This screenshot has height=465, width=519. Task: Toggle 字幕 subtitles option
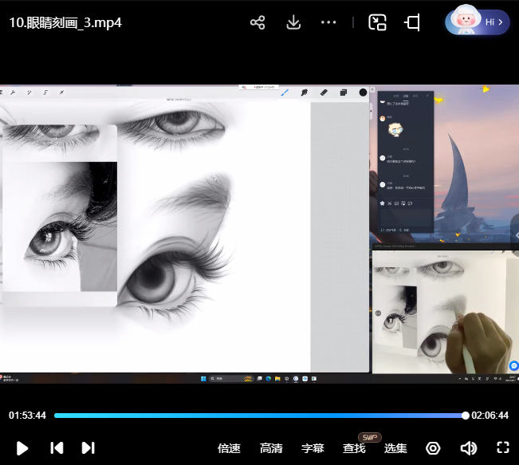313,448
